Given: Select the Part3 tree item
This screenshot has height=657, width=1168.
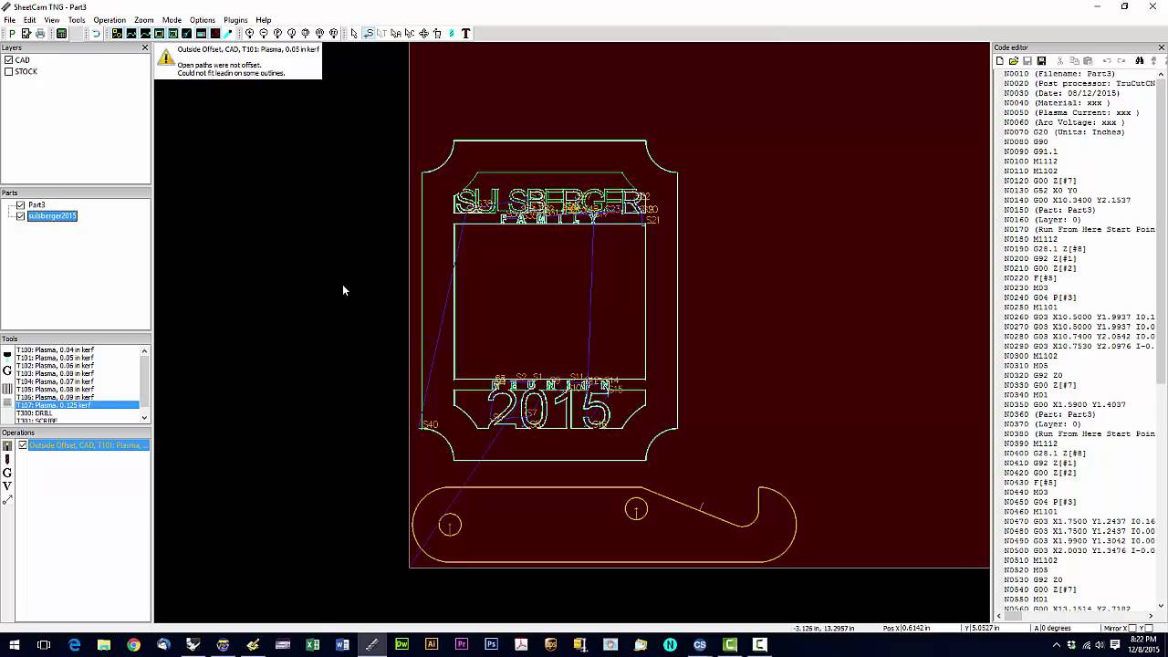Looking at the screenshot, I should click(x=36, y=205).
